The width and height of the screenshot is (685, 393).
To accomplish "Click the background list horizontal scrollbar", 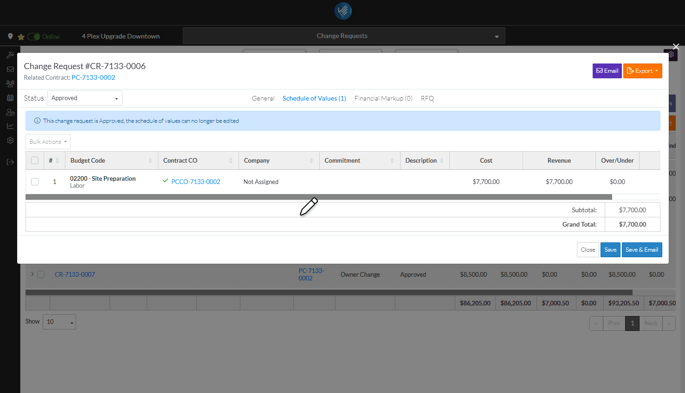I will pyautogui.click(x=329, y=292).
